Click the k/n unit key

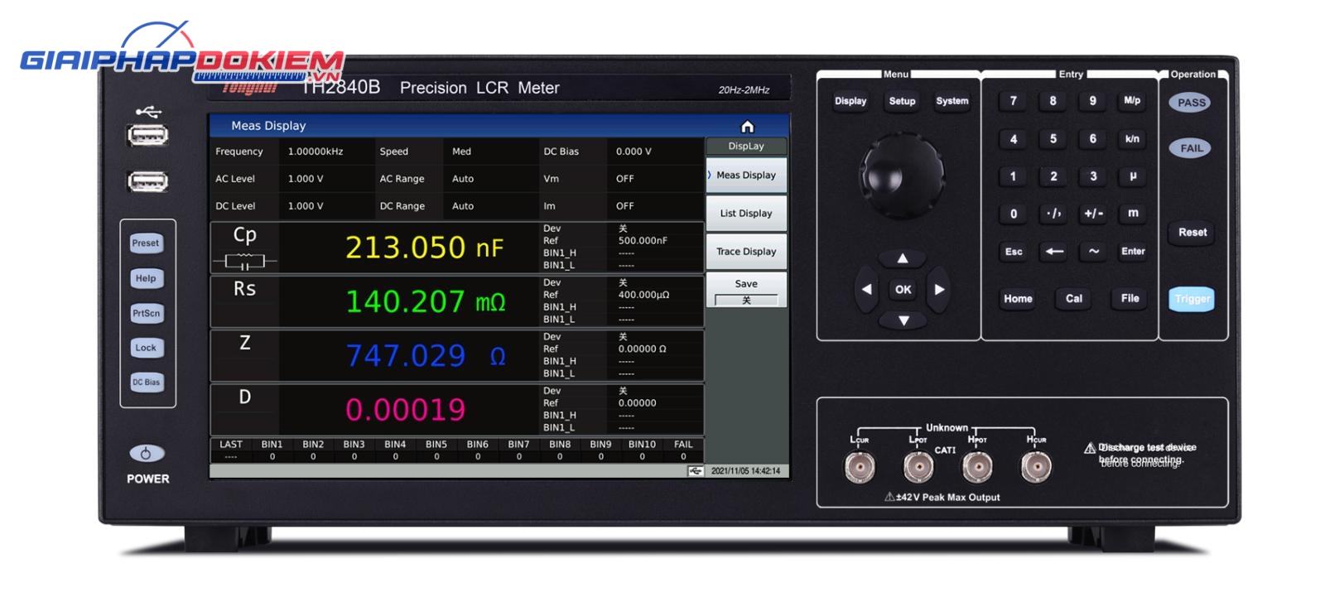(1132, 139)
